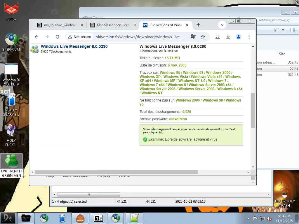The image size is (299, 224).
Task: Select the 56 KB file row in Explorer
Action: click(278, 68)
